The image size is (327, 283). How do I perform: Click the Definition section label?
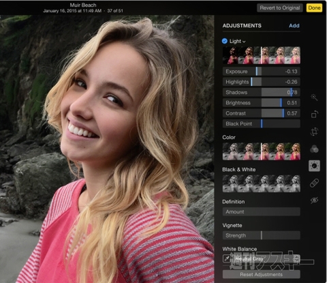(x=234, y=202)
